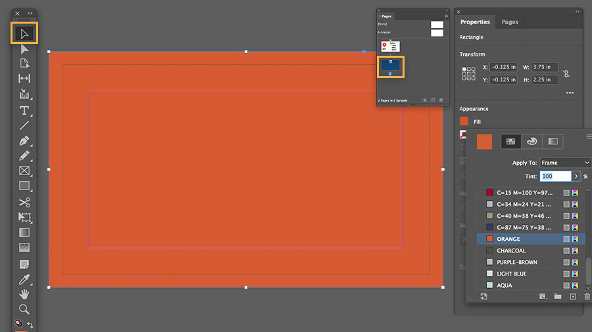Select the Direct Selection tool

[24, 49]
